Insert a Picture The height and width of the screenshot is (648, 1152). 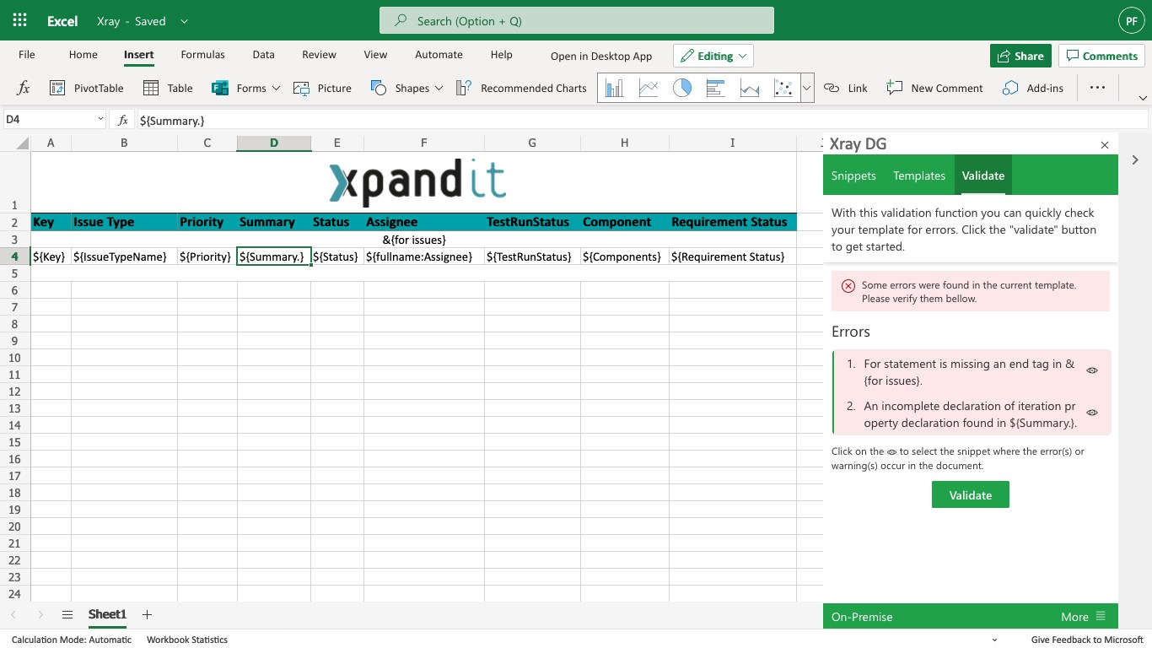[322, 88]
